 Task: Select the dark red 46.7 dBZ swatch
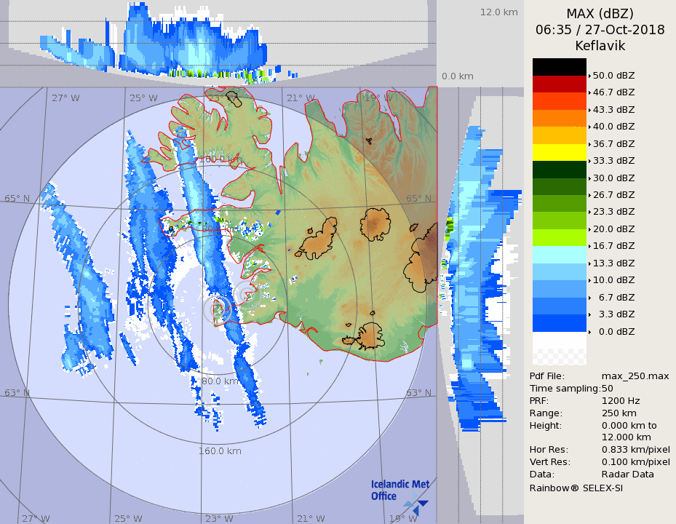pos(559,84)
